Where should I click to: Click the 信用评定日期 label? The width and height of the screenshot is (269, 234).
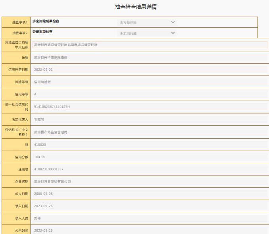coord(18,70)
